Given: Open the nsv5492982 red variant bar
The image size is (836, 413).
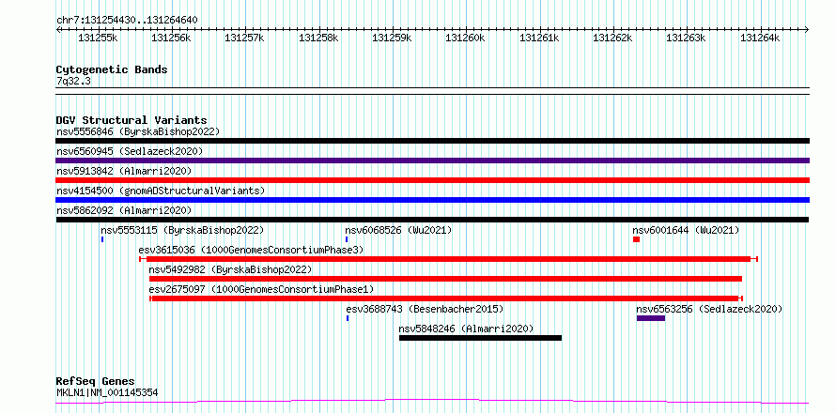Looking at the screenshot, I should pos(446,279).
